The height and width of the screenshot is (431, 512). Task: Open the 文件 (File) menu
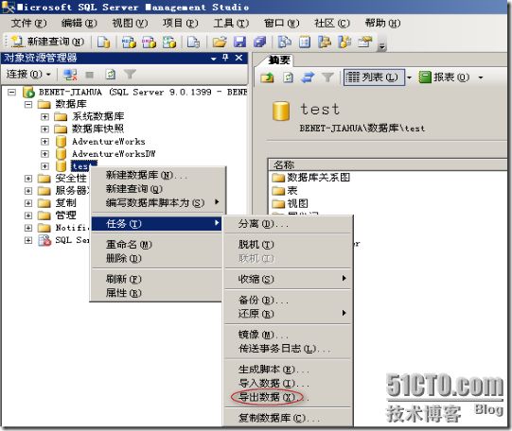(x=28, y=23)
